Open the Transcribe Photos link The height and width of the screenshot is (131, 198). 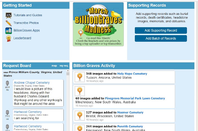pos(26,23)
